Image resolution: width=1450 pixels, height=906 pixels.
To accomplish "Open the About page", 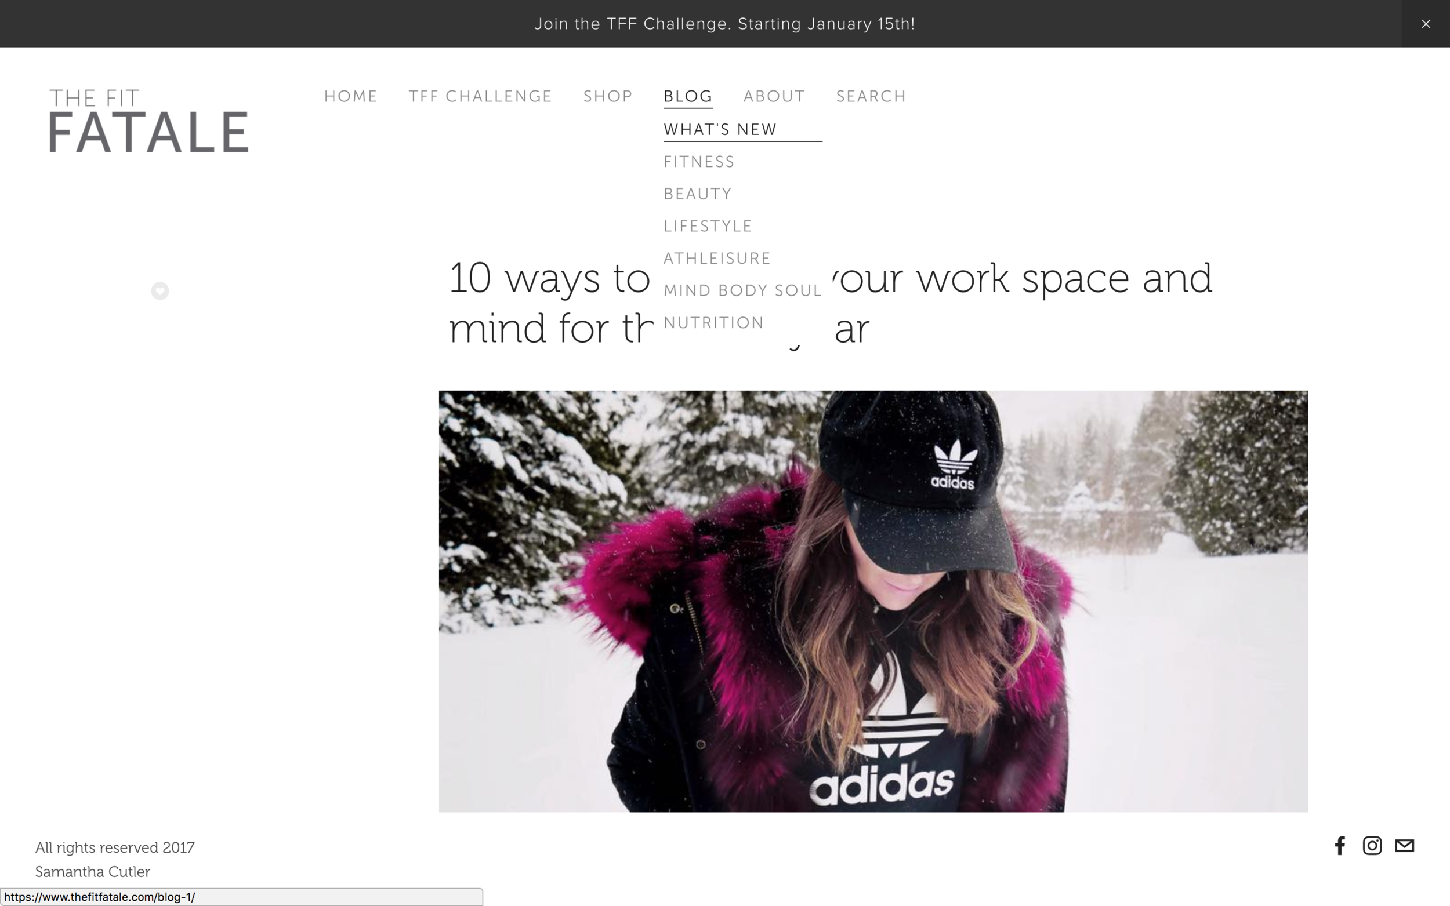I will click(774, 96).
